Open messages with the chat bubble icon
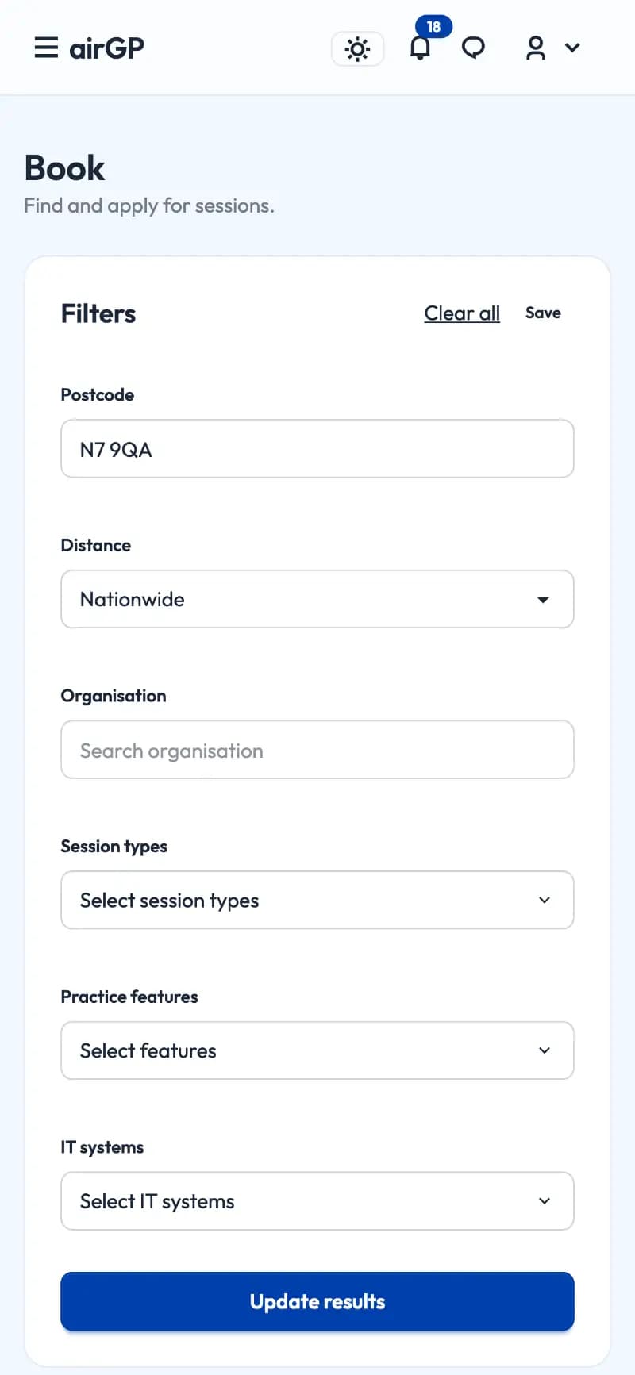 (x=473, y=48)
